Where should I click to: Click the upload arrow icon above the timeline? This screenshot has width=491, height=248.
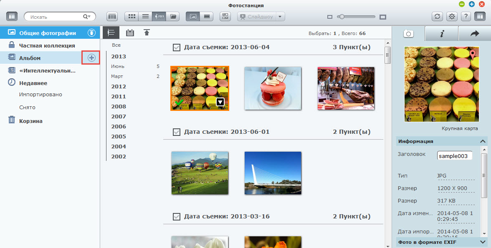click(147, 32)
